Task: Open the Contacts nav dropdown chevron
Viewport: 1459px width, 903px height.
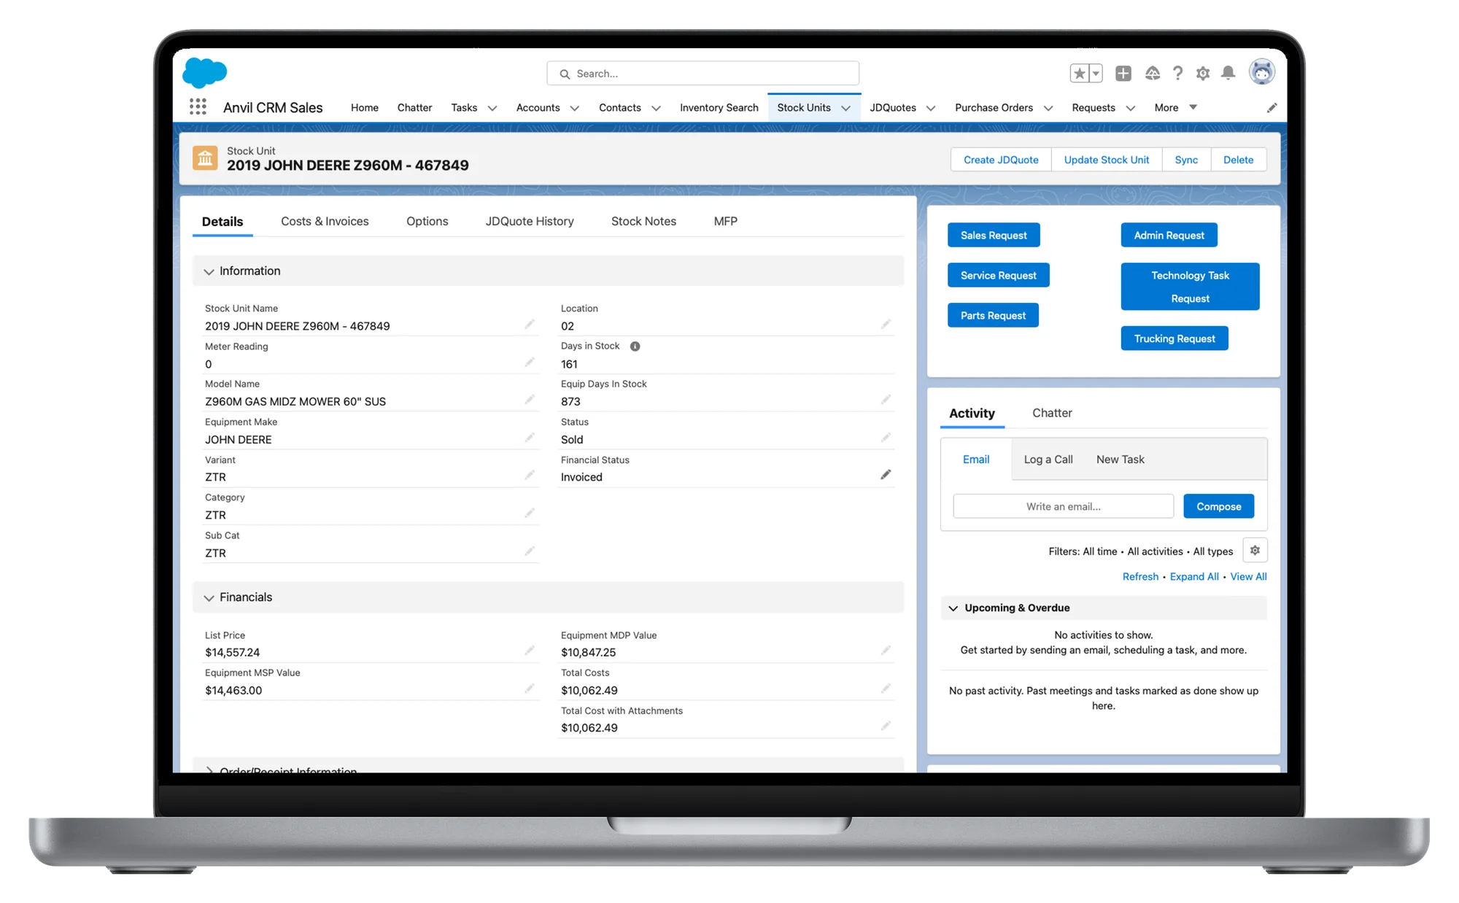Action: [656, 108]
